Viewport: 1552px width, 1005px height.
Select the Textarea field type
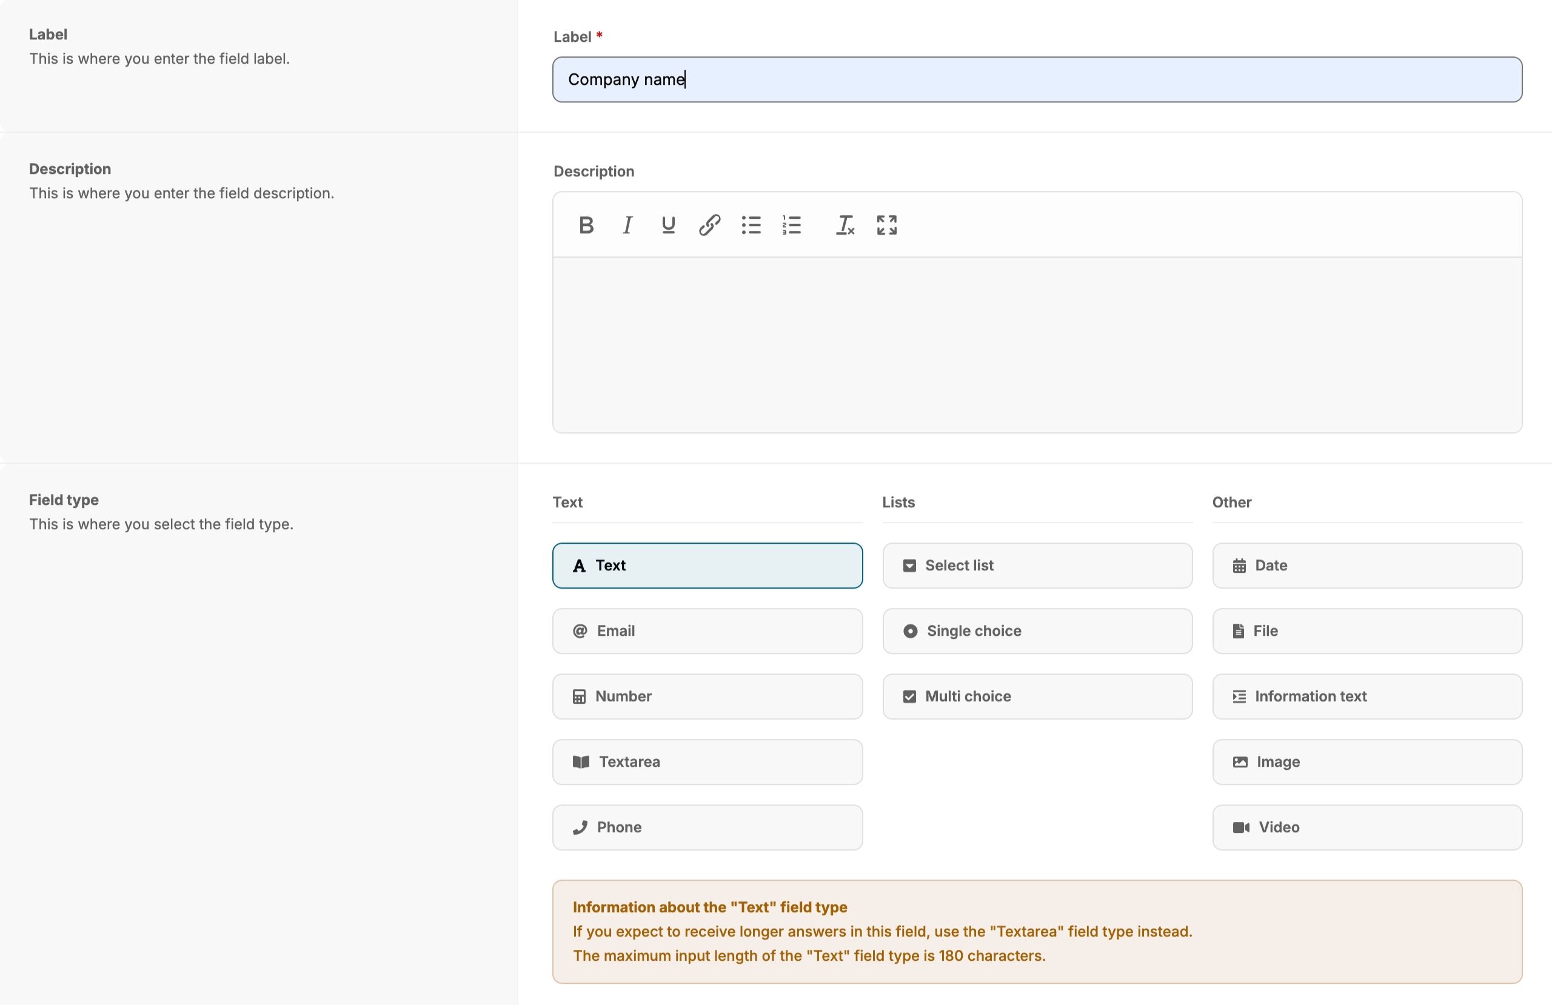tap(707, 762)
